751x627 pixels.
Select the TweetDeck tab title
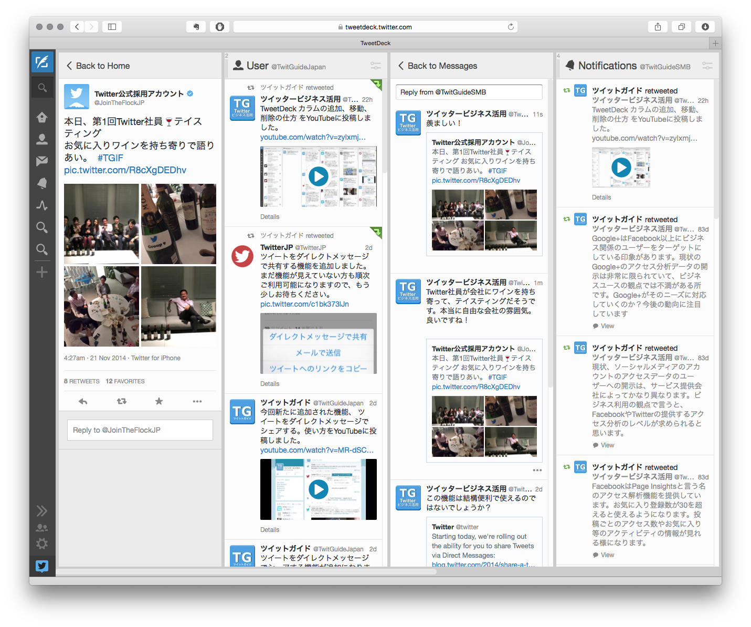375,43
